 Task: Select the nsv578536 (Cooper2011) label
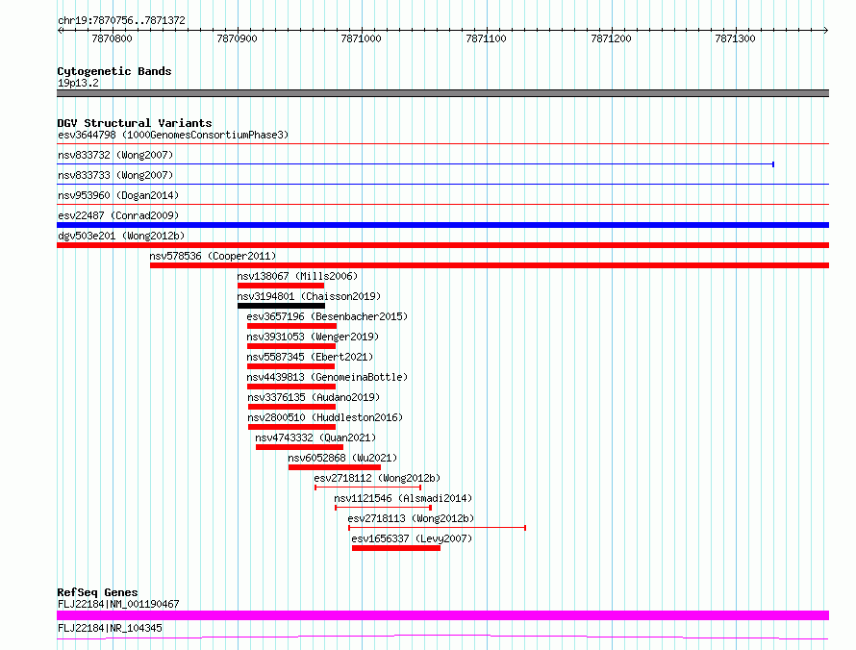pos(213,256)
